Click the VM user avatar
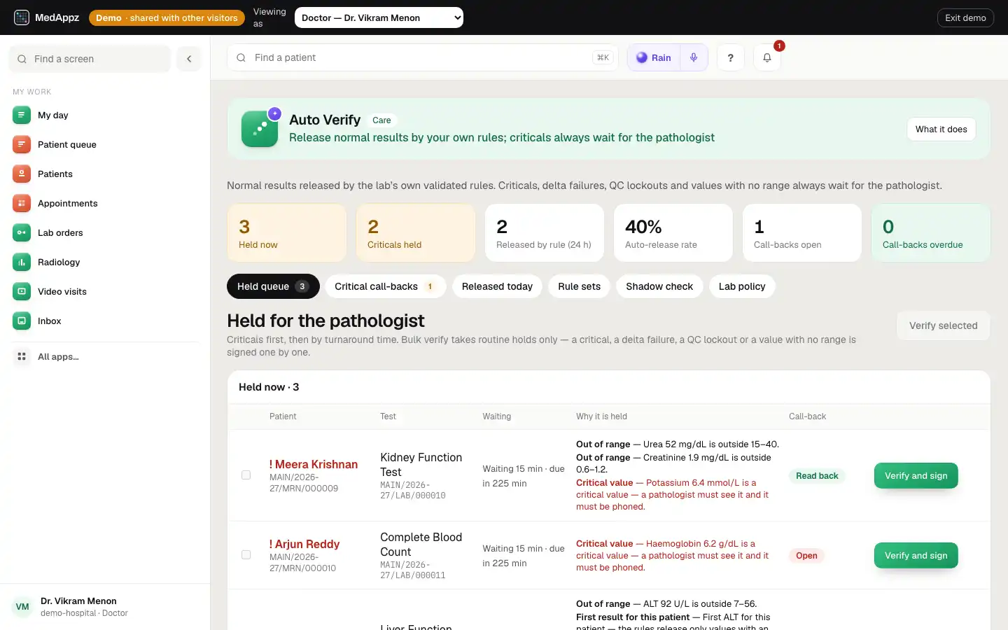 tap(22, 606)
